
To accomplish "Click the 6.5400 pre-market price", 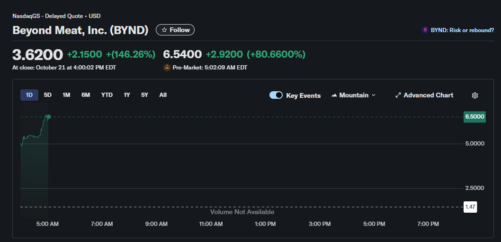I will 182,54.
